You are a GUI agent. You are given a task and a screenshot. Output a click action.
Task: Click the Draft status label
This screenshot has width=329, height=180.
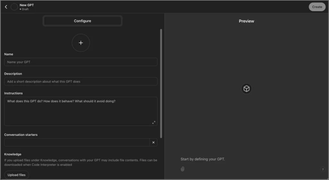24,9
